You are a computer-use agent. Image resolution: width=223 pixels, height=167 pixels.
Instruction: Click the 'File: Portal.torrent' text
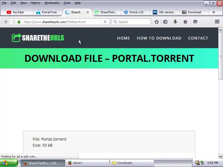pyautogui.click(x=49, y=139)
